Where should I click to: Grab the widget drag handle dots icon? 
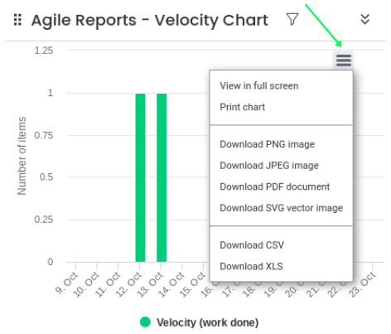coord(17,20)
